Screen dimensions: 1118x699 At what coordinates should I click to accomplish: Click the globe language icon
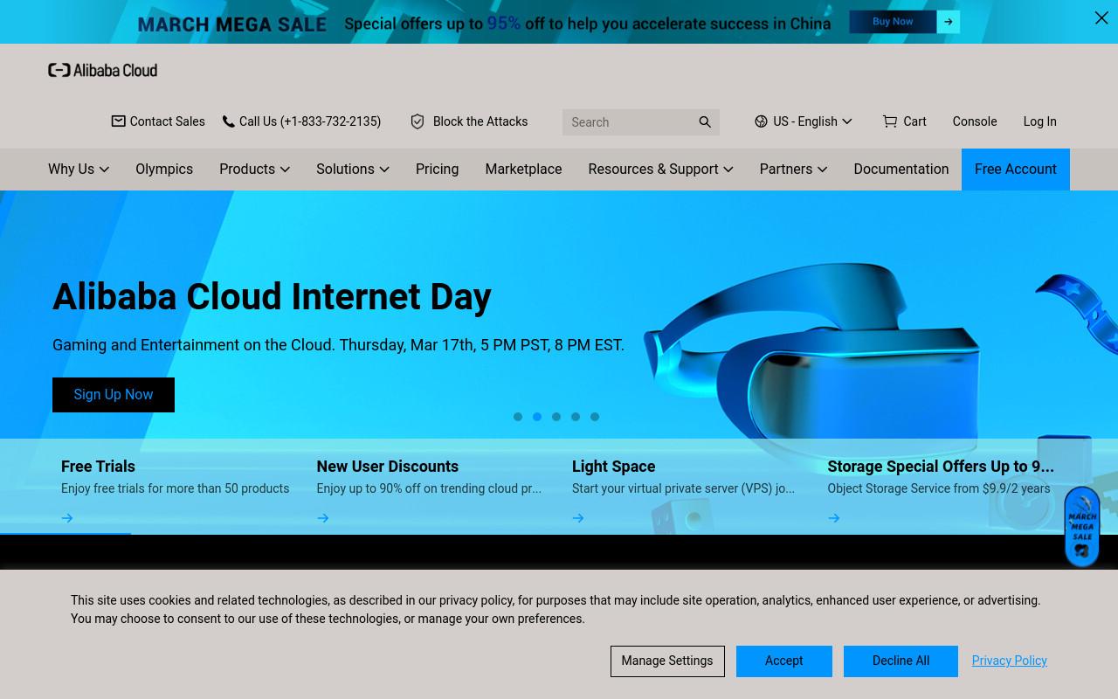(762, 121)
